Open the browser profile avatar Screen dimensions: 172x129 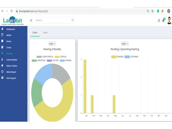[x=169, y=11]
